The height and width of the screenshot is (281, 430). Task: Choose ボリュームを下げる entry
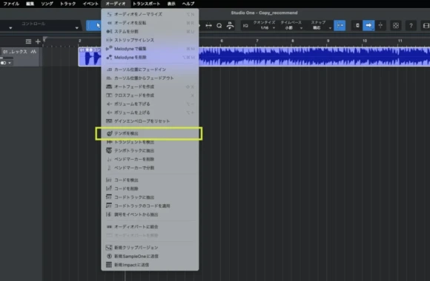[x=150, y=104]
